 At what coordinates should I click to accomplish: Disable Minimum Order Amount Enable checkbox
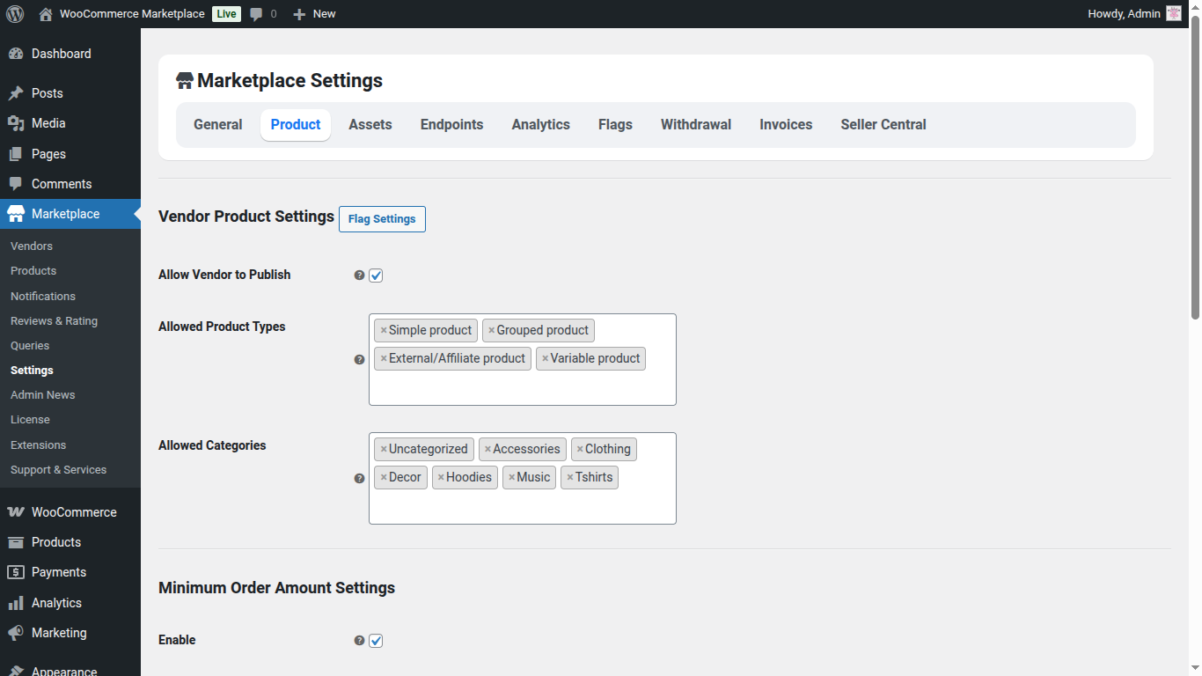[x=376, y=640]
